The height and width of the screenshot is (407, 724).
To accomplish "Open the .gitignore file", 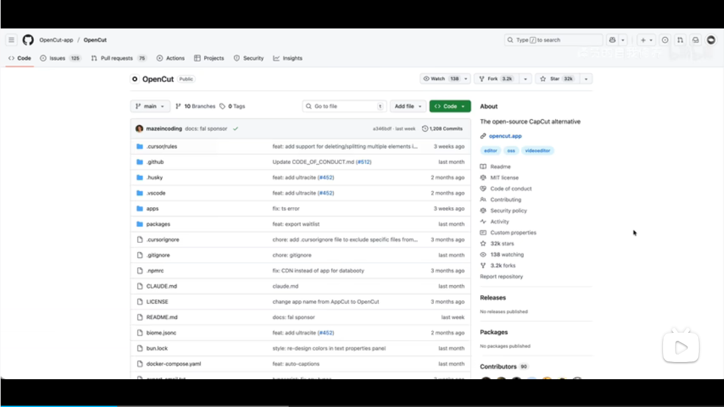I will (158, 255).
